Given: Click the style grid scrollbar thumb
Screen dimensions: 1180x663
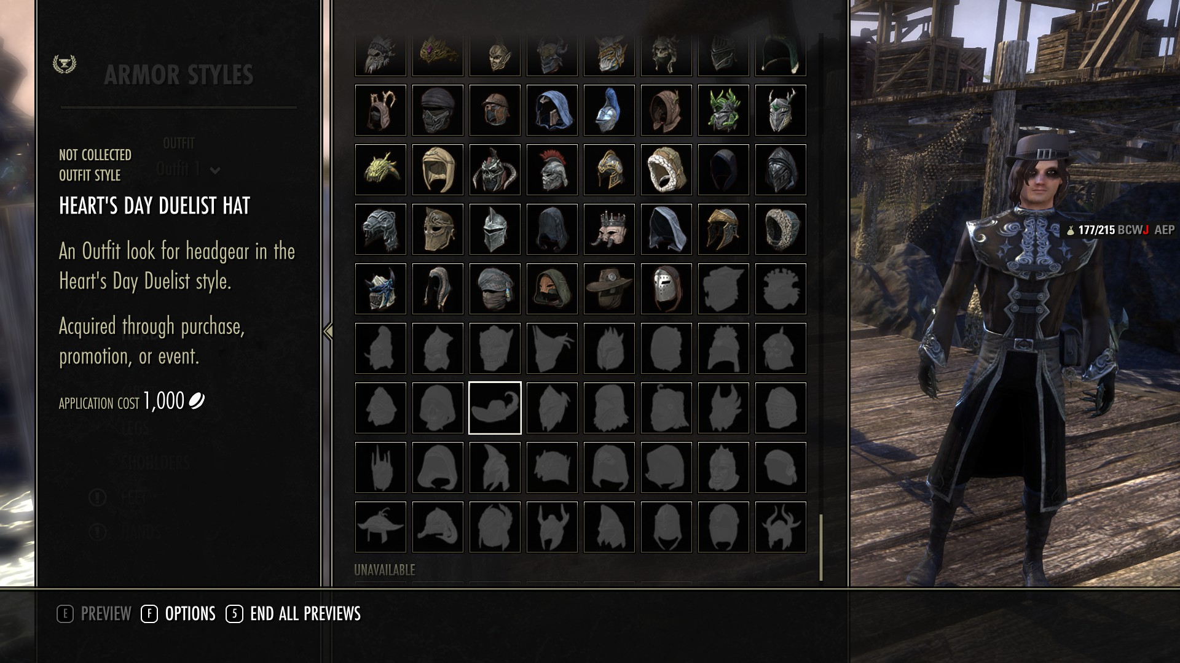Looking at the screenshot, I should pyautogui.click(x=821, y=548).
